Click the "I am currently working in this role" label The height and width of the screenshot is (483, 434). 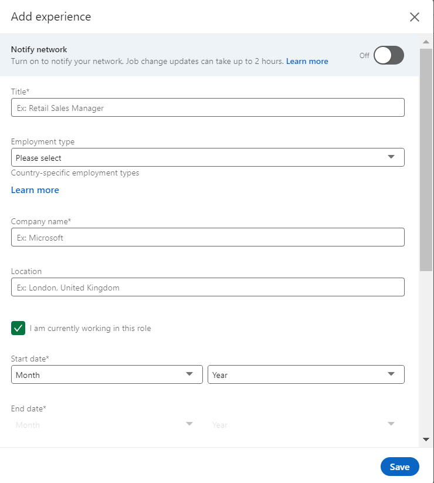click(90, 329)
